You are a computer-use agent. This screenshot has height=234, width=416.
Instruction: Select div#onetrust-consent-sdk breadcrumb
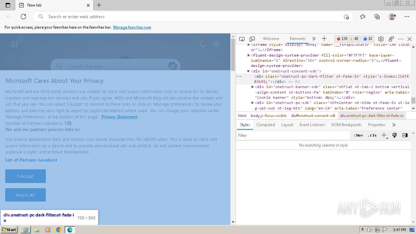[x=313, y=116]
